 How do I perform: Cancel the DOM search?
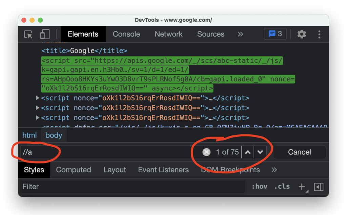tap(300, 152)
